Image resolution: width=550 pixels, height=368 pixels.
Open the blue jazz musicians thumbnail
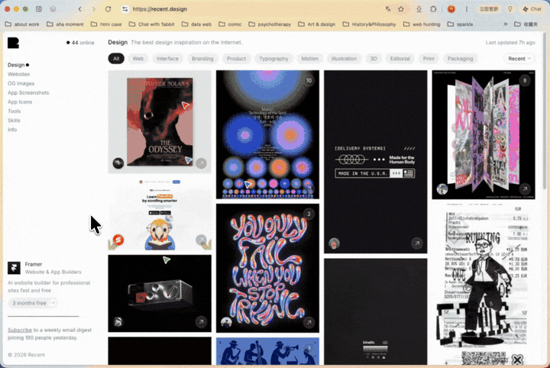pos(267,351)
